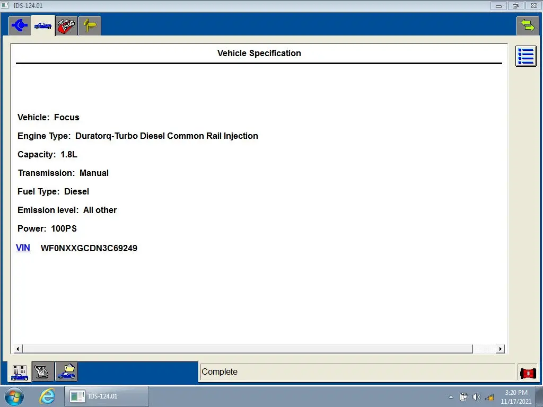Select the vehicle specification sub-tab icon
The height and width of the screenshot is (407, 543).
[x=20, y=372]
